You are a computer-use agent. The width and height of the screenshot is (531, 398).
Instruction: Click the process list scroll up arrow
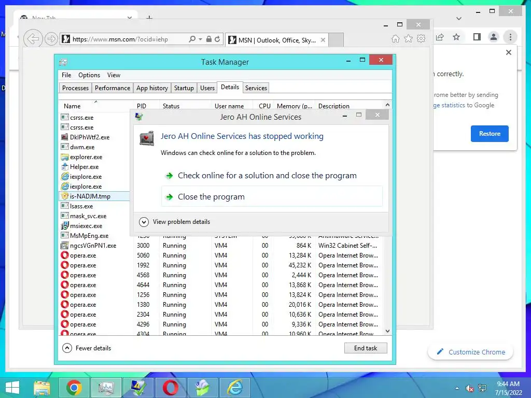(388, 105)
